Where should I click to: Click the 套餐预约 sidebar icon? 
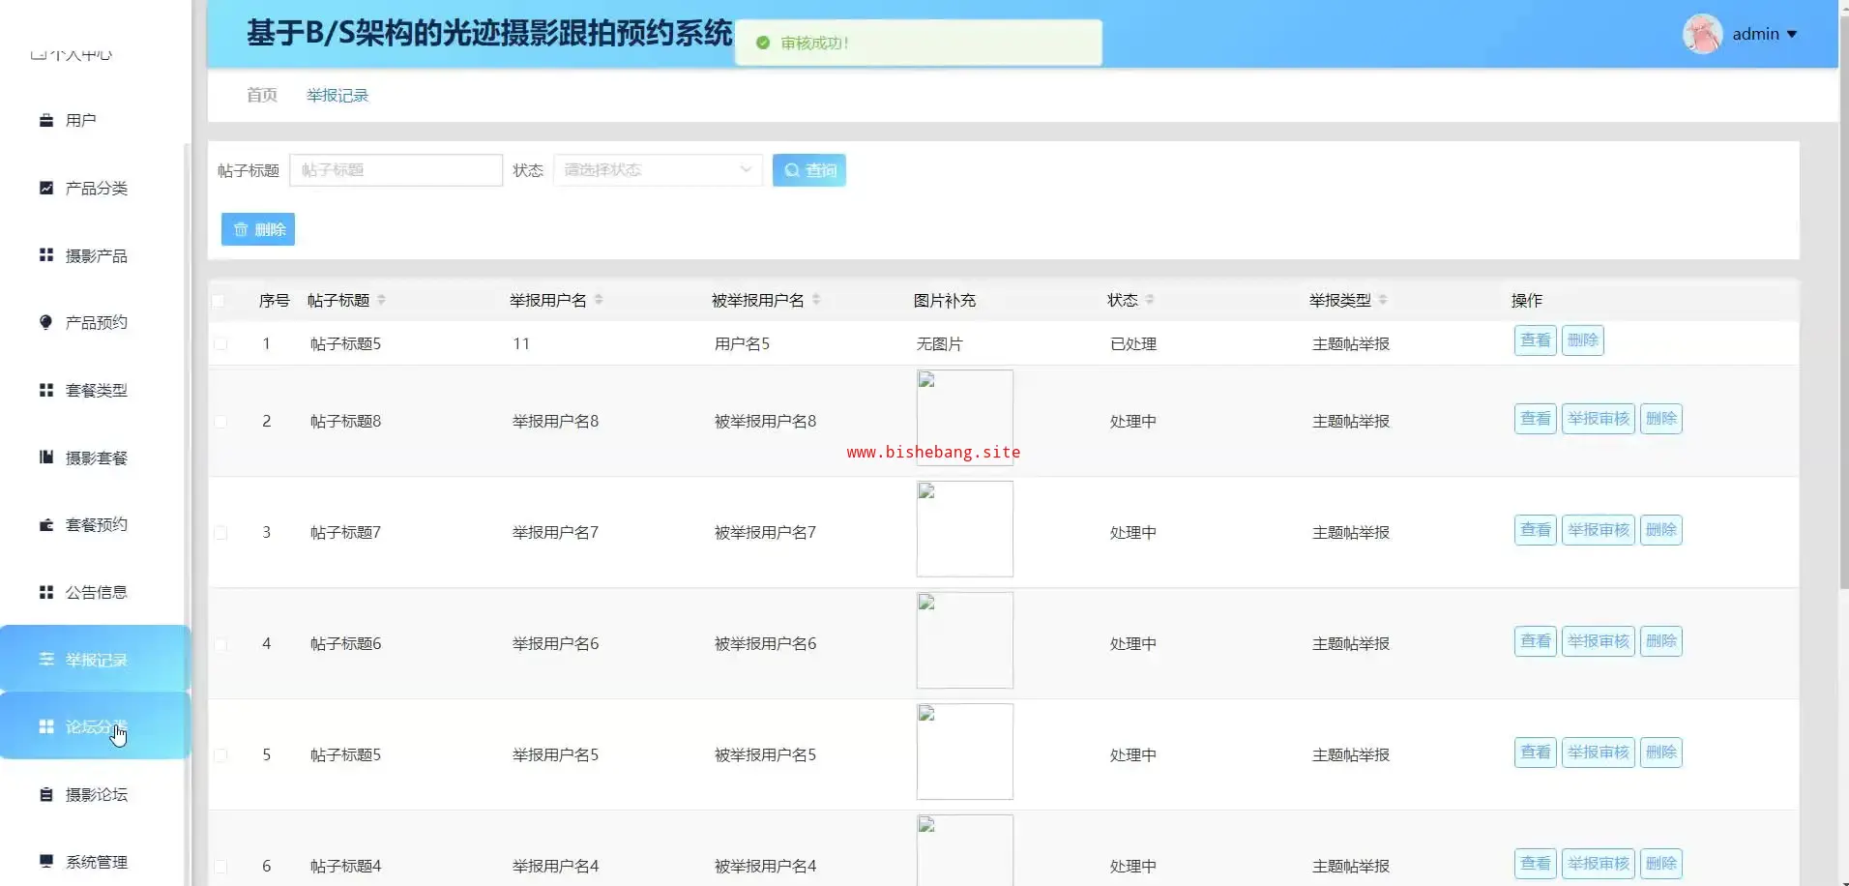(45, 525)
